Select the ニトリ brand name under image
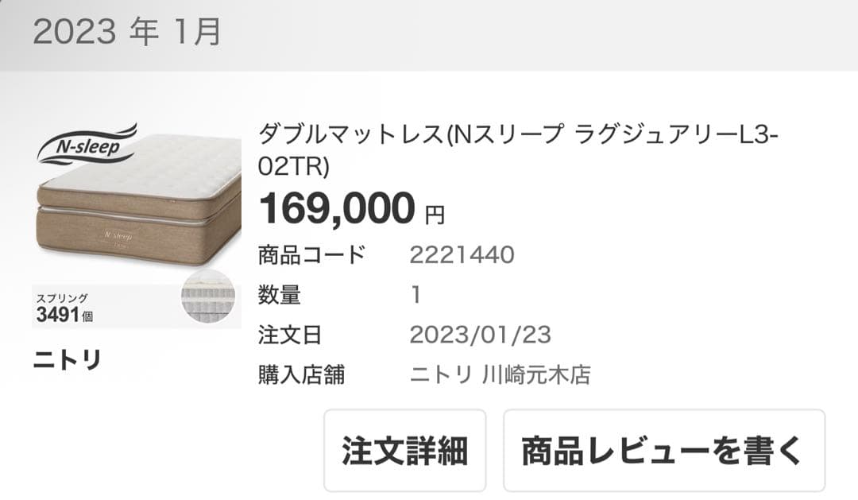This screenshot has height=500, width=858. (x=68, y=359)
